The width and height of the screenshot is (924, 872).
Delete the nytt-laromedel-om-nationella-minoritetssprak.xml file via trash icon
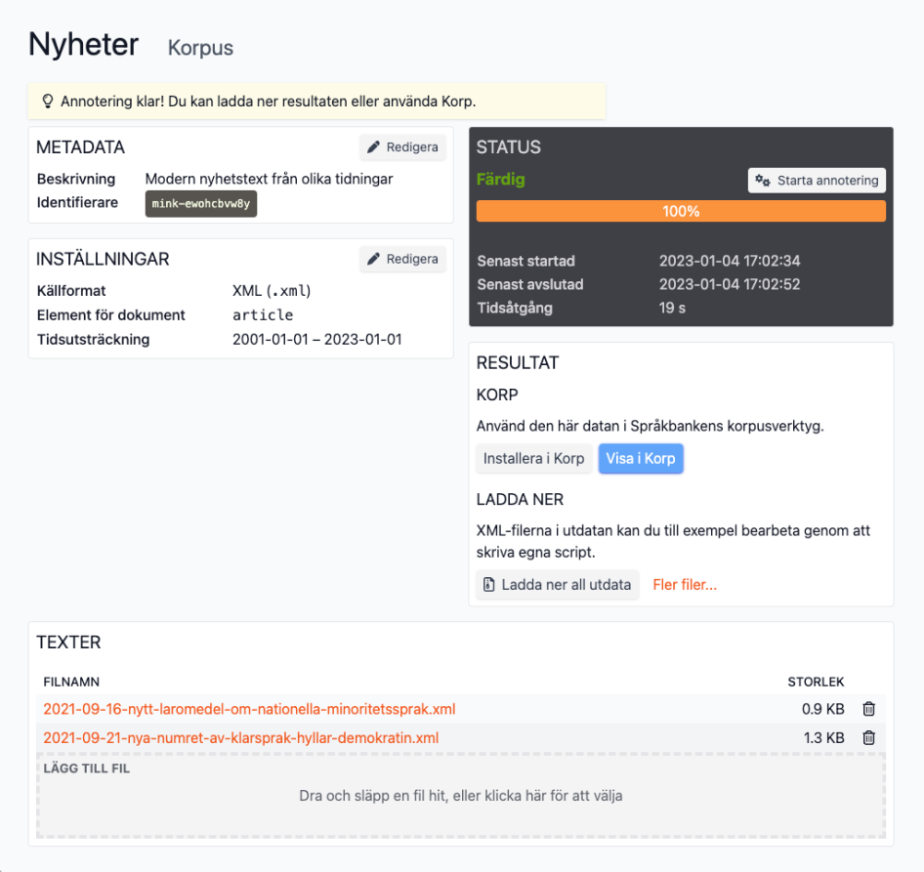coord(868,709)
